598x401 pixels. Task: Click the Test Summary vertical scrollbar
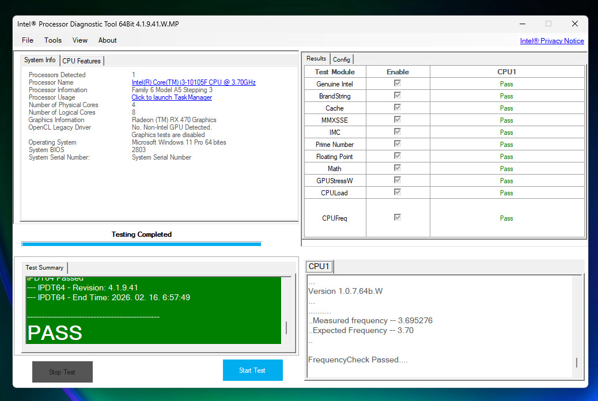[286, 310]
